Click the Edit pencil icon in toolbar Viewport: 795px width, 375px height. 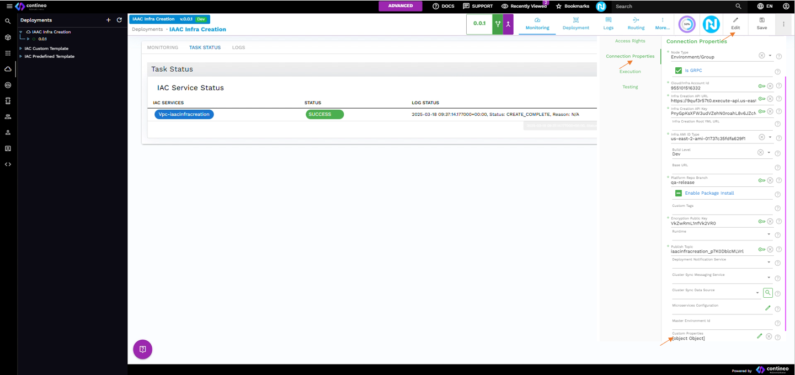[735, 20]
